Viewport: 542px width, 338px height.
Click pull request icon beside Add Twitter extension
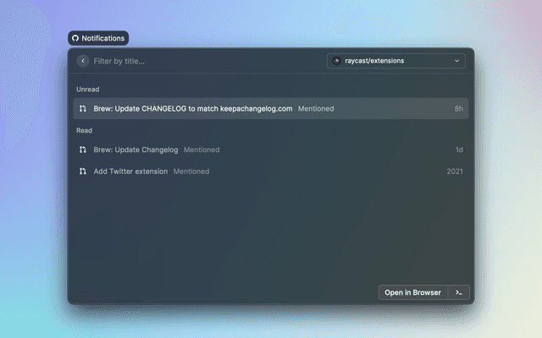[x=83, y=171]
